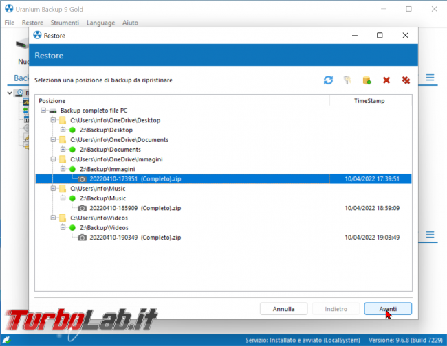Select the Z:\Backup\Documents tree row
Image resolution: width=447 pixels, height=346 pixels.
pyautogui.click(x=110, y=150)
